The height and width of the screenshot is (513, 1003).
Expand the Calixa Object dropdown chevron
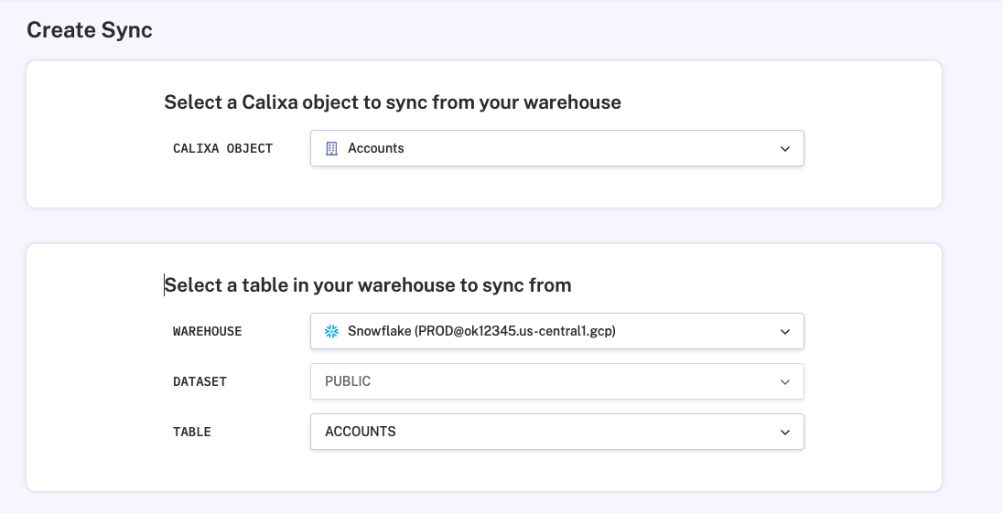[784, 148]
